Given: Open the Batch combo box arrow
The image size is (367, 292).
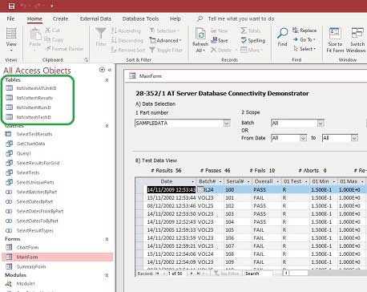Looking at the screenshot, I should coord(321,123).
